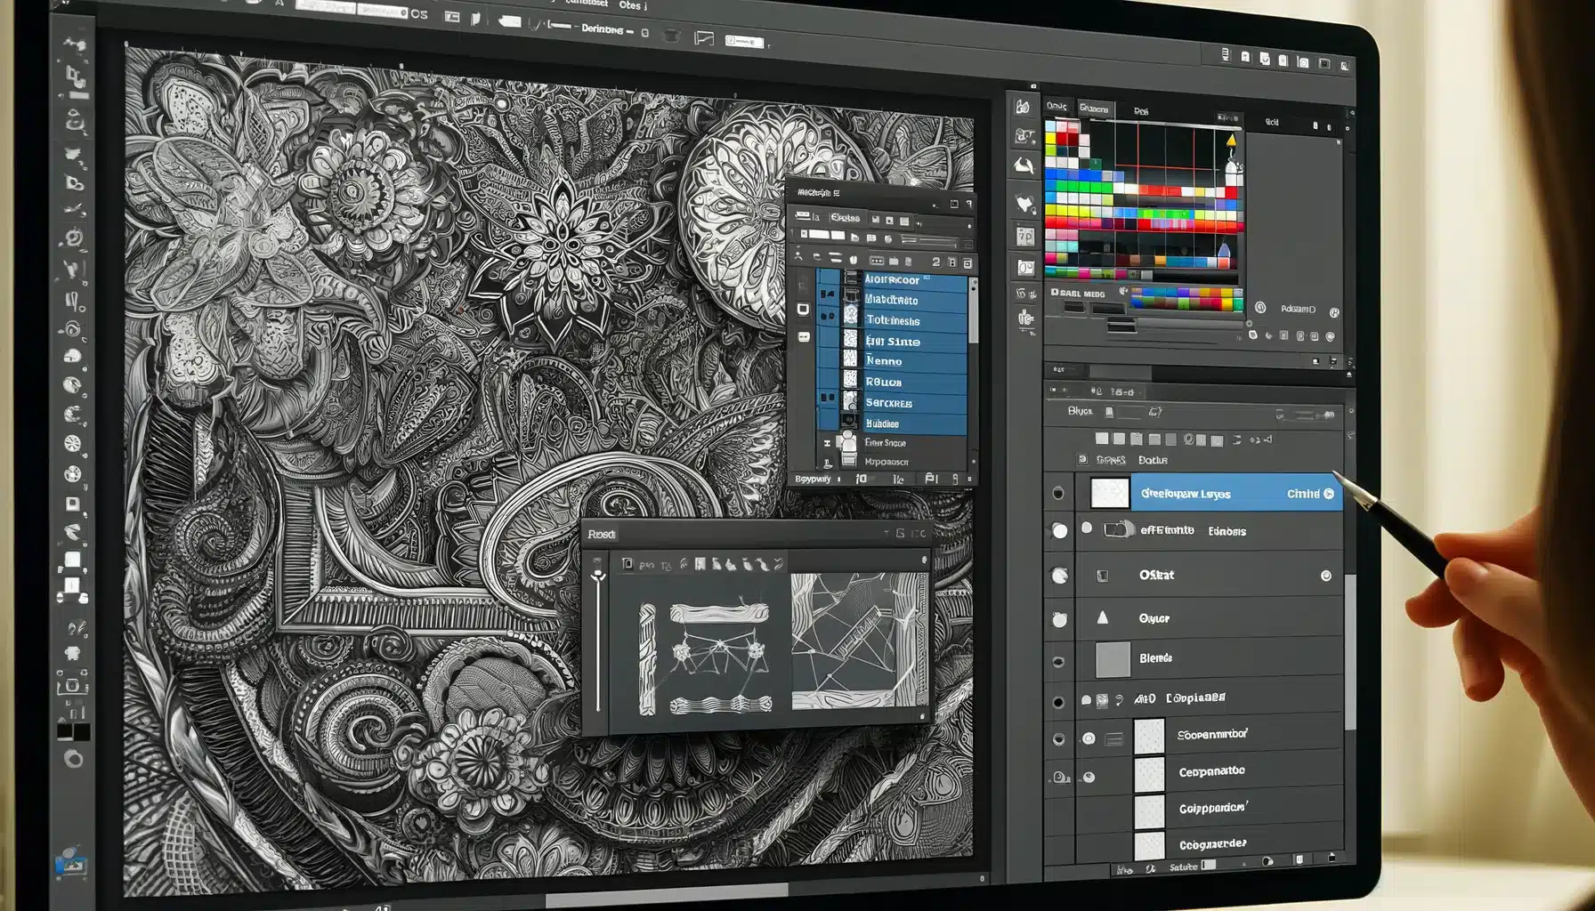Image resolution: width=1595 pixels, height=911 pixels.
Task: Select the white thumbnail of 'Greelopaw Layes' layer
Action: pyautogui.click(x=1110, y=493)
